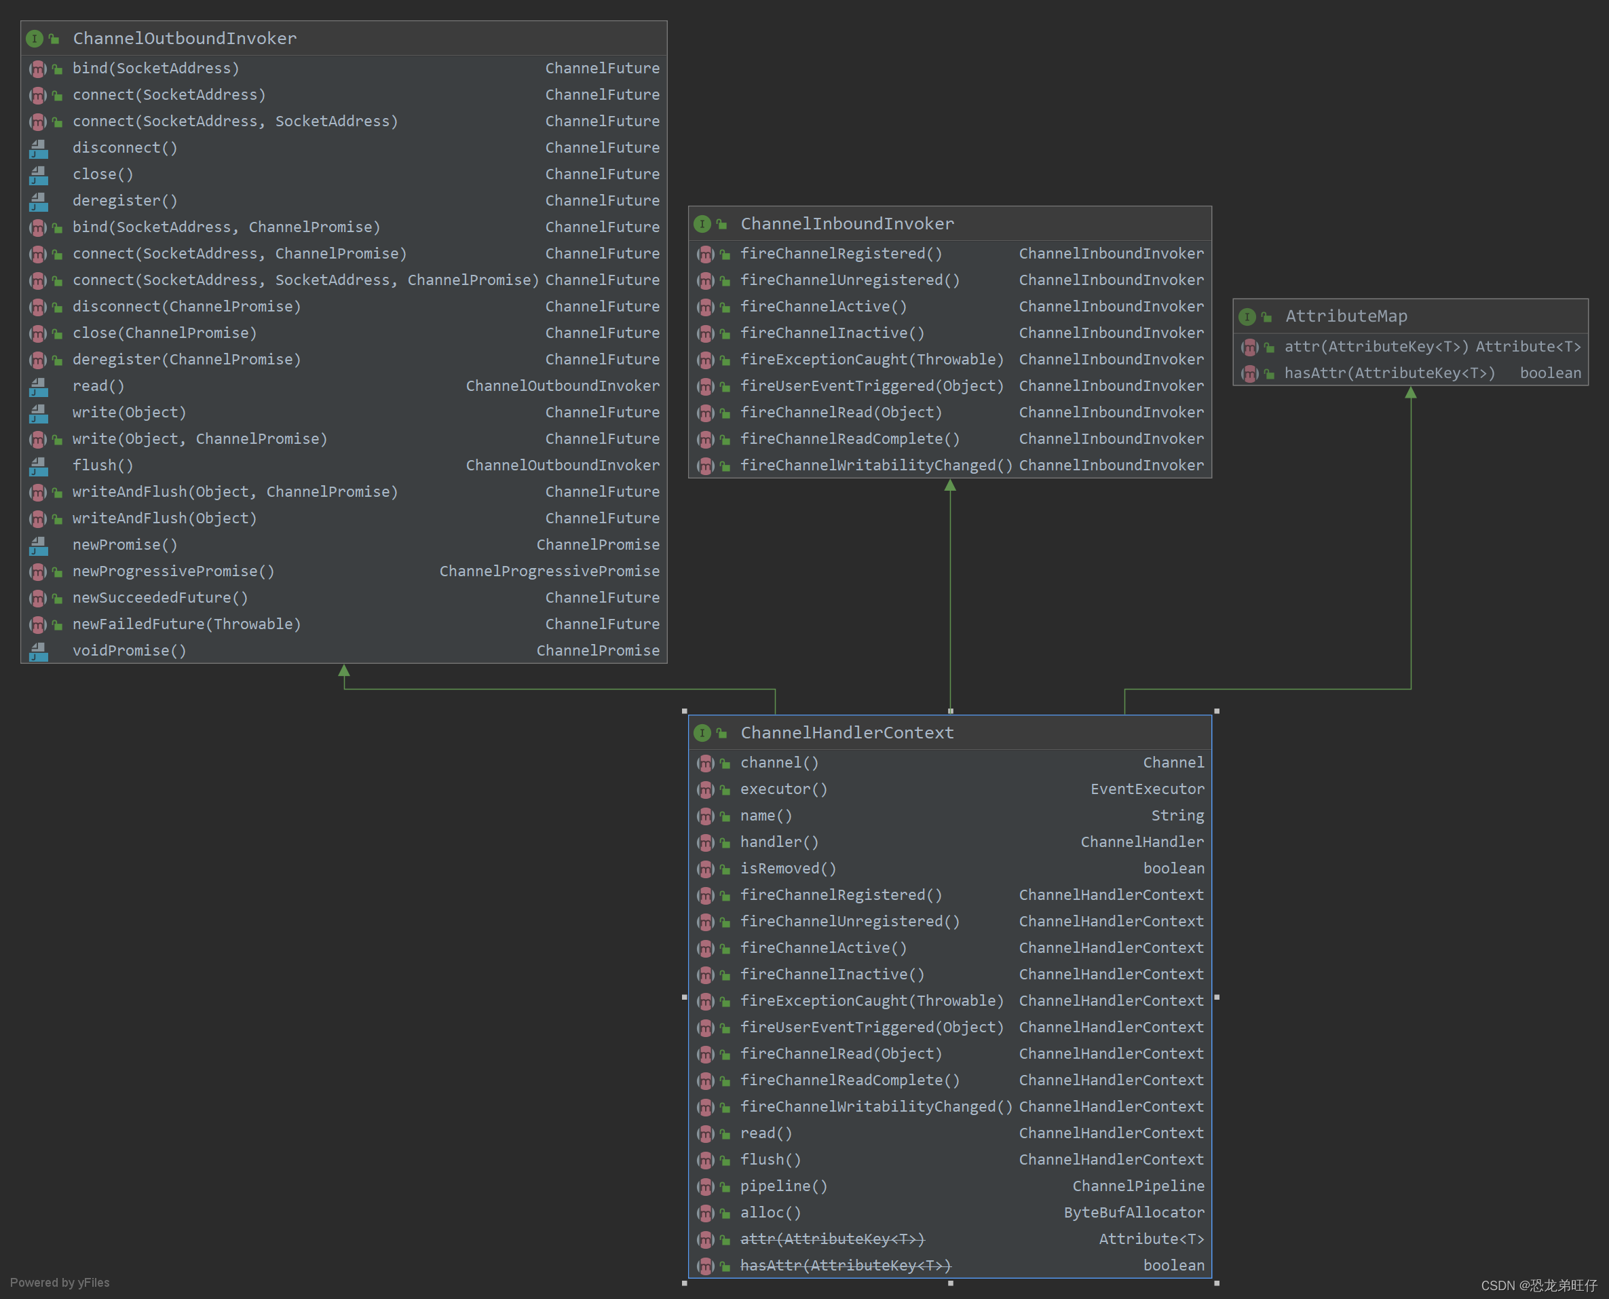This screenshot has height=1299, width=1609.
Task: Click the arrowhead pointing into AttributeMap
Action: (1410, 393)
